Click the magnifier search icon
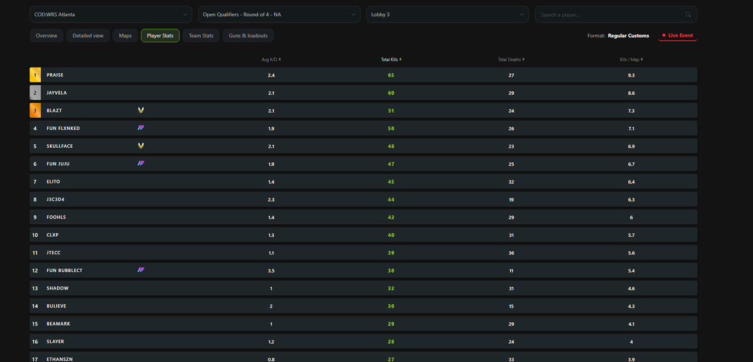The width and height of the screenshot is (753, 362). 688,14
